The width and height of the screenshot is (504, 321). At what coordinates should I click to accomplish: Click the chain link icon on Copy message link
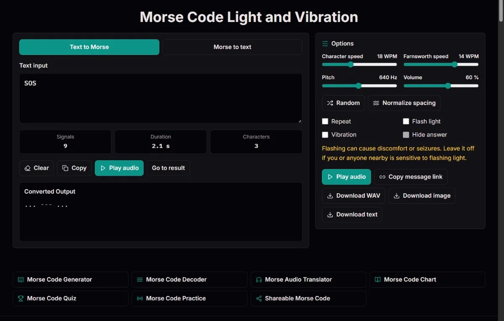point(382,177)
